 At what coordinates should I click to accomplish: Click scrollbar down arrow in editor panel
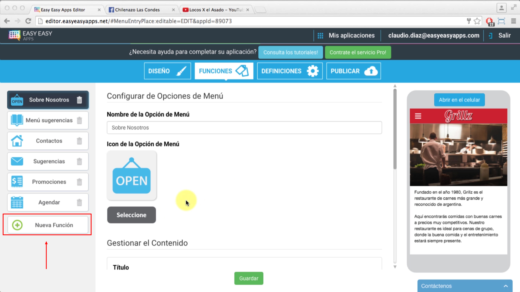(395, 267)
